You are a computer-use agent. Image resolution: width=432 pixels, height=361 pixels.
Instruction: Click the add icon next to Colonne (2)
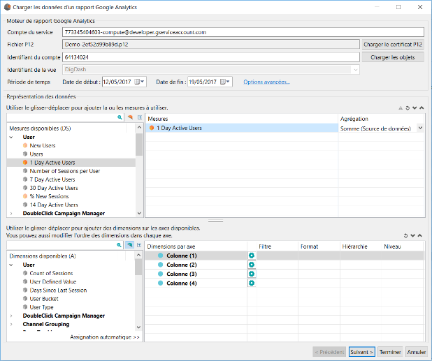coord(251,265)
